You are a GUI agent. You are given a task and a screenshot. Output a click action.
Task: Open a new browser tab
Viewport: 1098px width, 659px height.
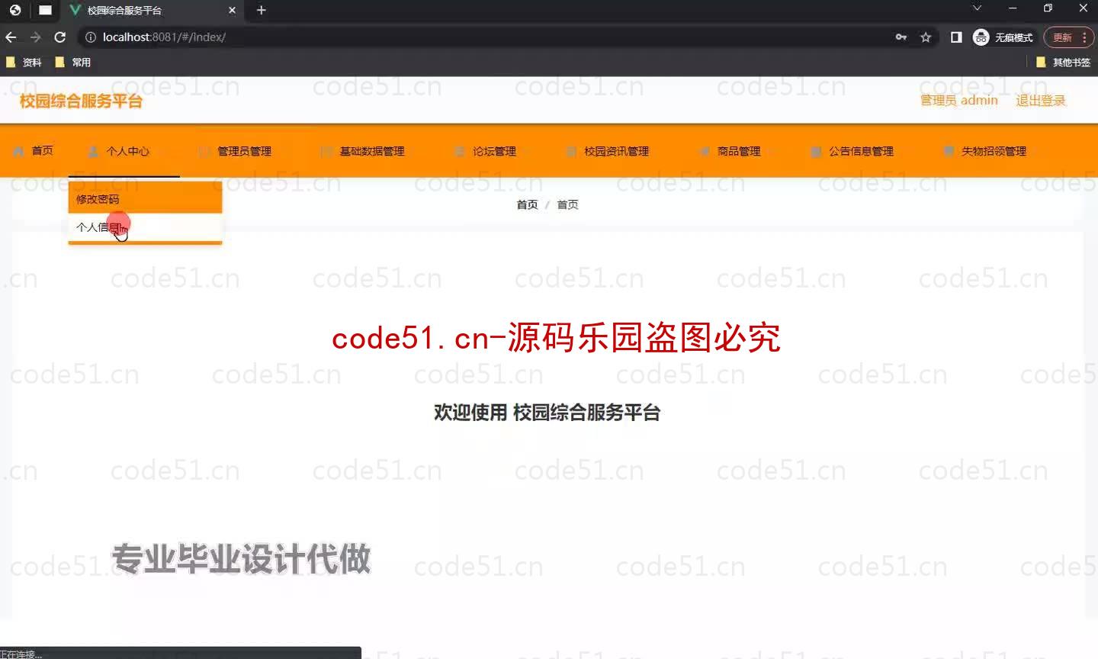pyautogui.click(x=261, y=10)
